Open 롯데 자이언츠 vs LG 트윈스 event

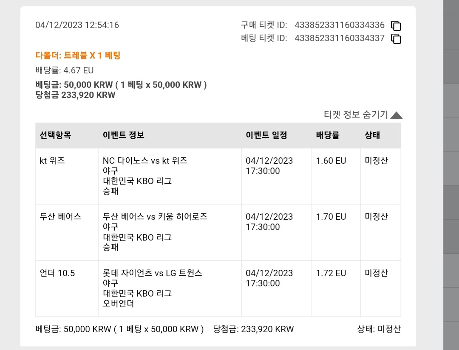(152, 273)
